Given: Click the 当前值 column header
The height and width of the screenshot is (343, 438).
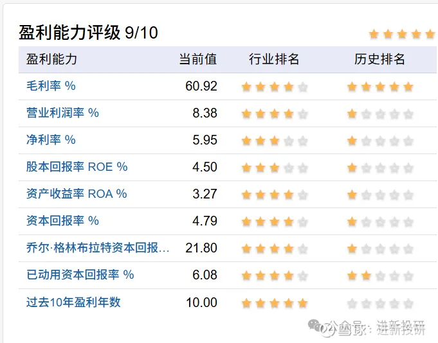Looking at the screenshot, I should coord(197,60).
